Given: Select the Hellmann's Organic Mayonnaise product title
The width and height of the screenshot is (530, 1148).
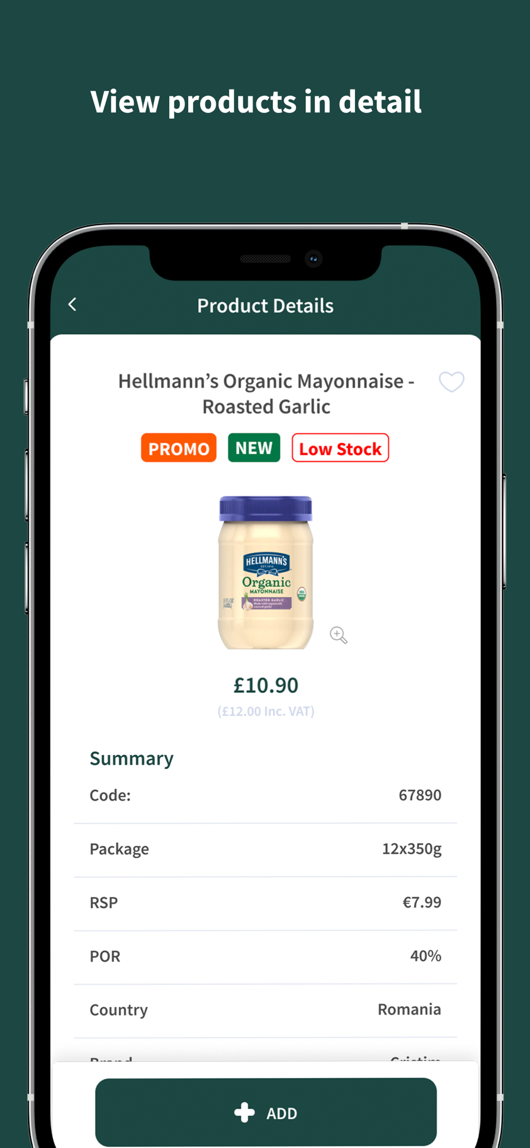Looking at the screenshot, I should pos(266,394).
